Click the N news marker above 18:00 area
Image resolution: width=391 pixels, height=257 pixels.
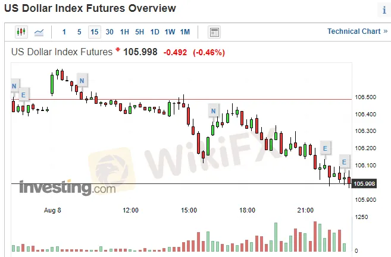coord(213,110)
